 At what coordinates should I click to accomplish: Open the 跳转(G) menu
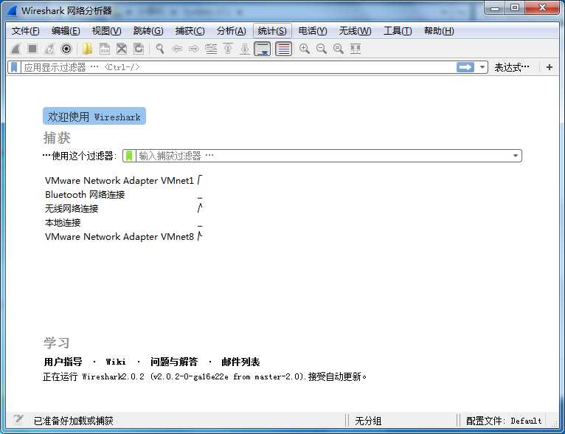coord(148,31)
